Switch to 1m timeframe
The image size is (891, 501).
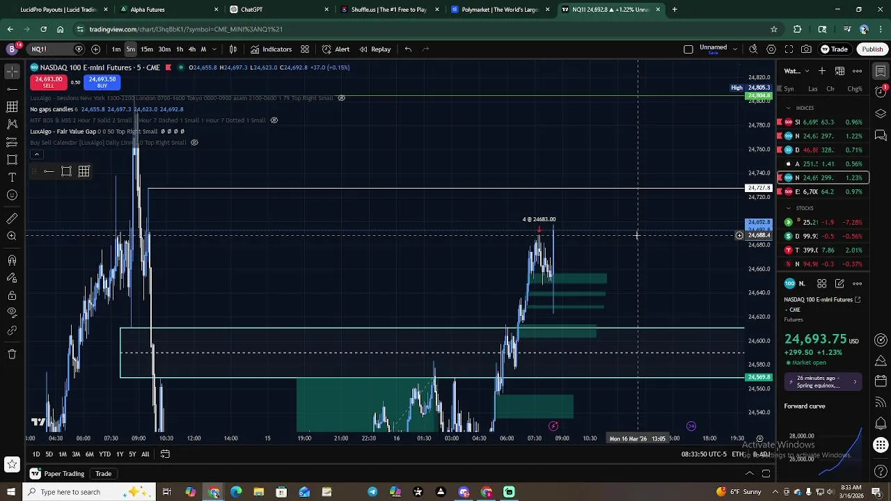coord(116,49)
